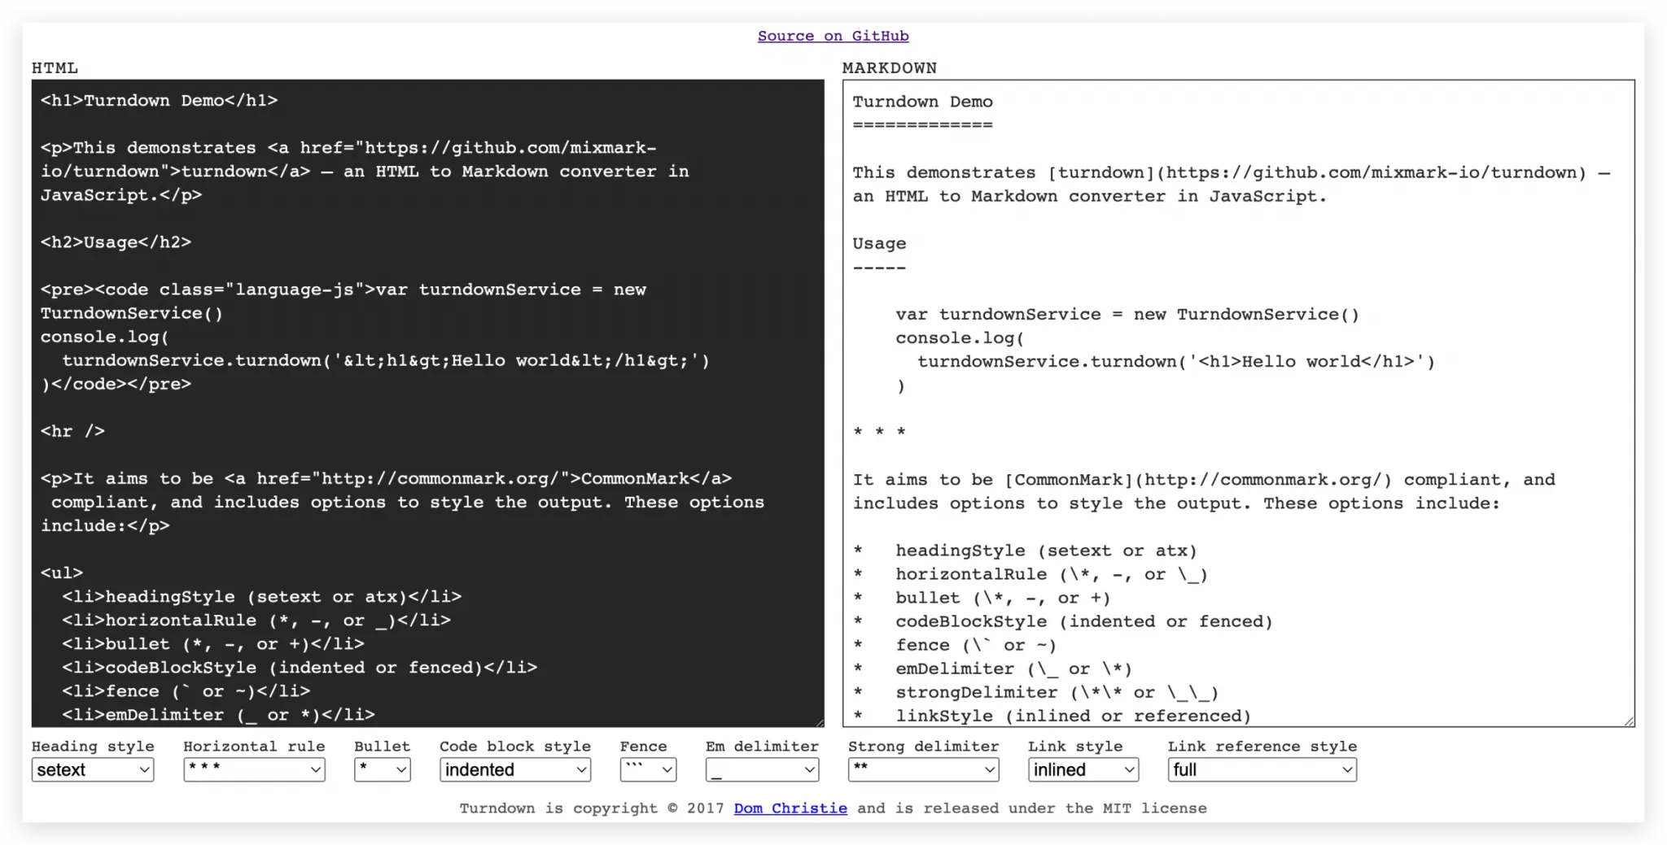Open the Source on GitHub link
The width and height of the screenshot is (1667, 845).
[x=833, y=36]
